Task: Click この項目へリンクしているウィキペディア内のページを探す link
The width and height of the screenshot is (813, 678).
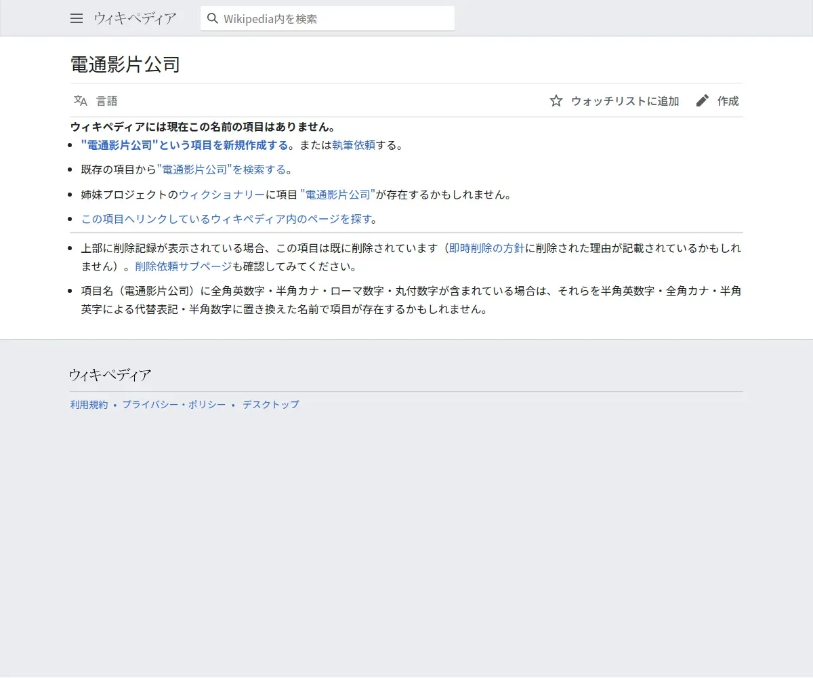Action: (227, 219)
